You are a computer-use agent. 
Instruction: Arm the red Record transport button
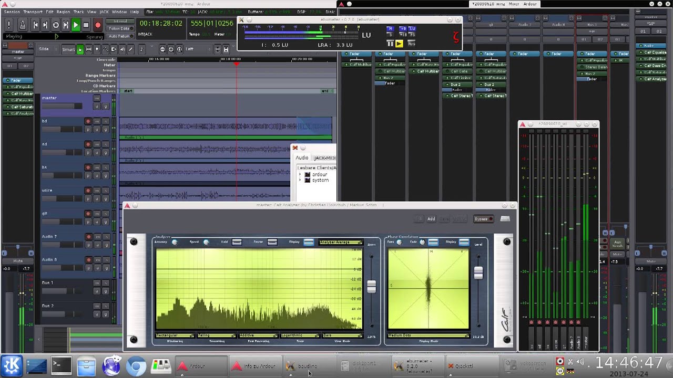[98, 25]
